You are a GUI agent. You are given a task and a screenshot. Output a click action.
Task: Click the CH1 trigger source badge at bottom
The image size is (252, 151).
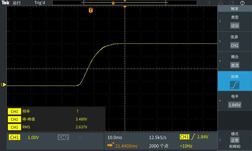click(184, 137)
